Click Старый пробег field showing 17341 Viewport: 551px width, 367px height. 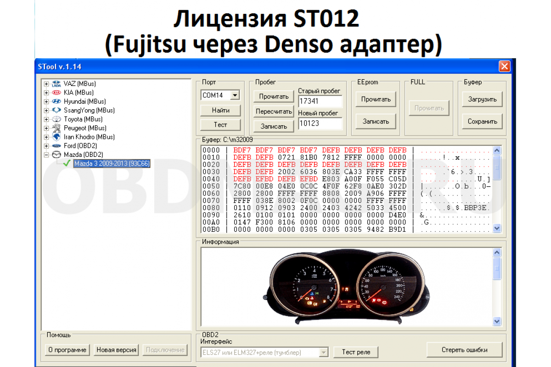click(x=320, y=100)
